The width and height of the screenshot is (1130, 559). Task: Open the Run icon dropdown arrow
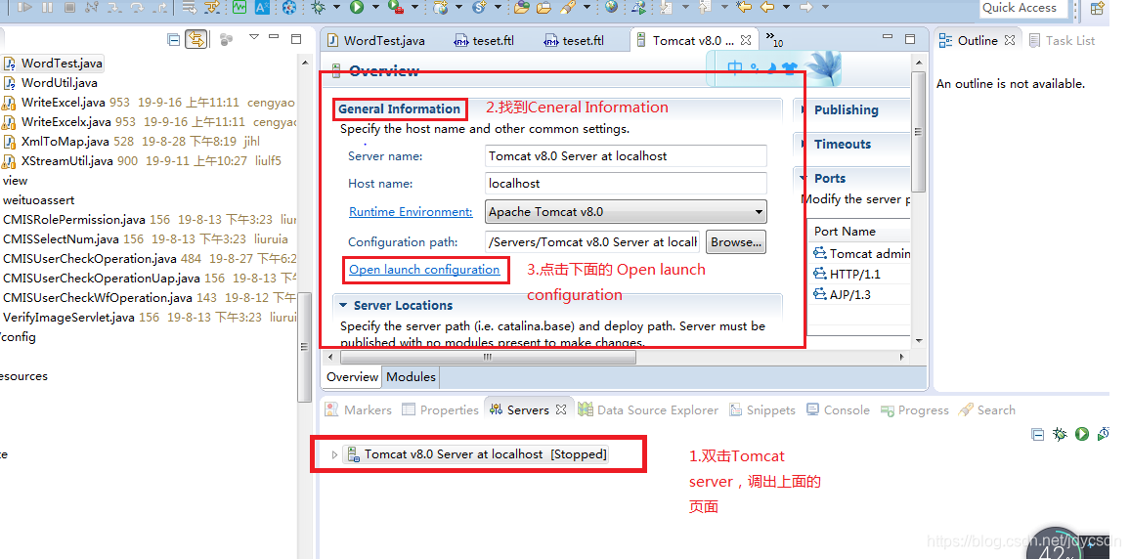[375, 7]
